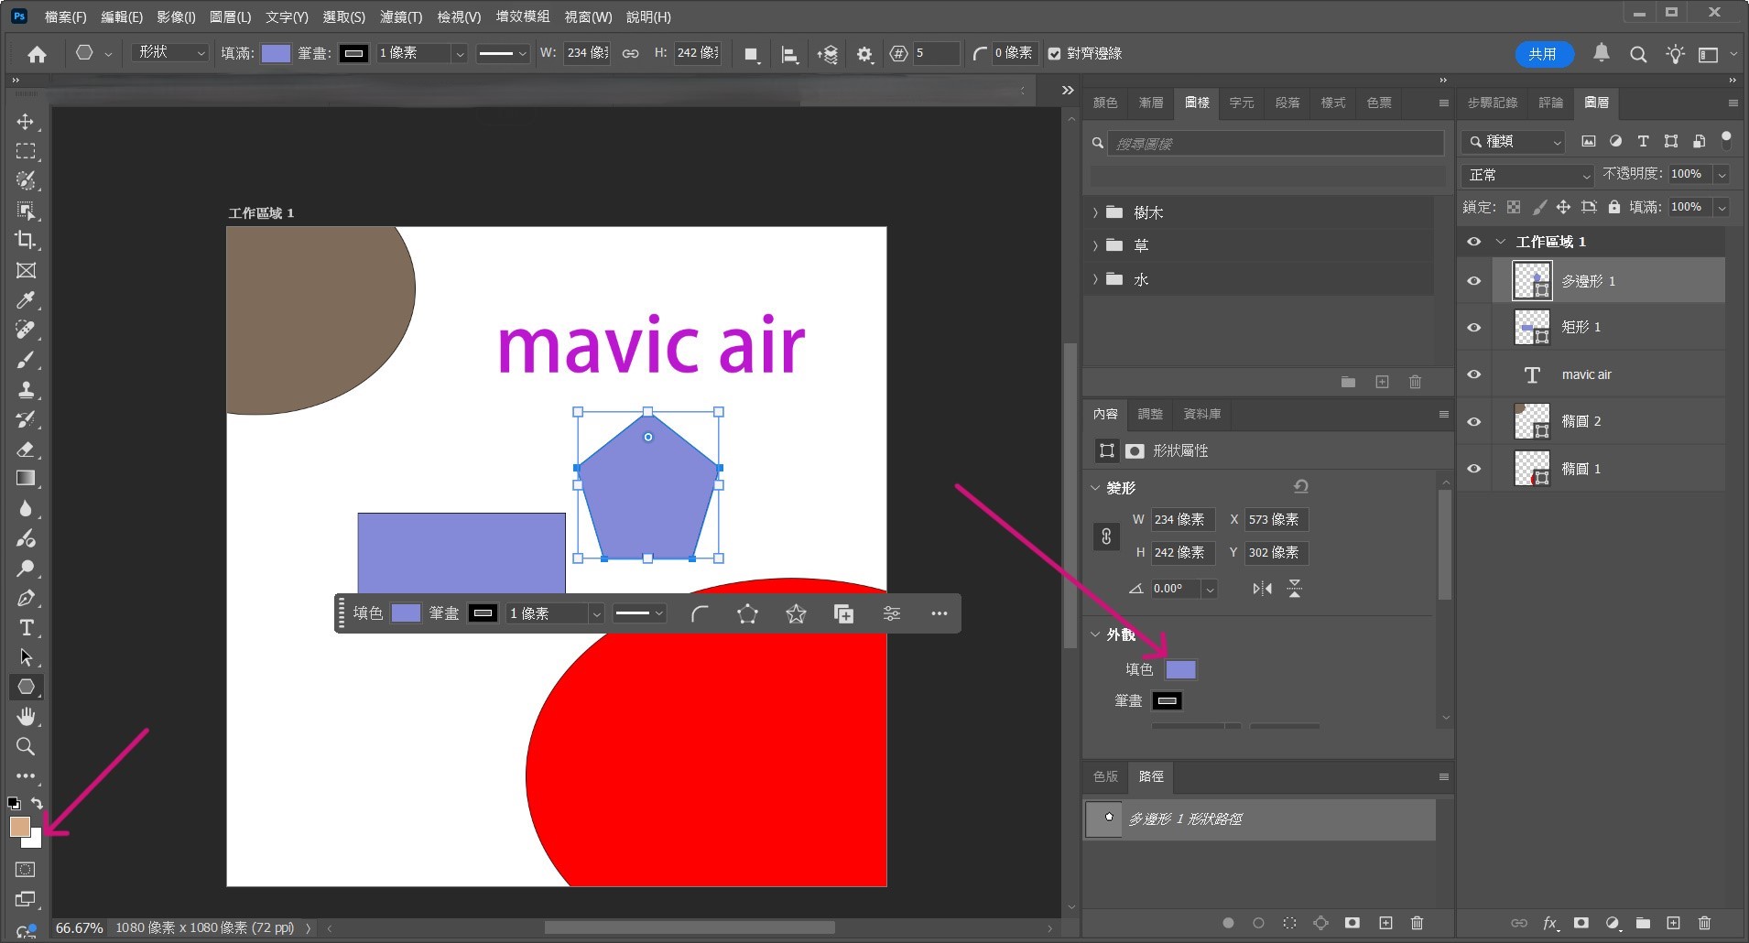Image resolution: width=1749 pixels, height=943 pixels.
Task: Select the Move tool
Action: coord(26,122)
